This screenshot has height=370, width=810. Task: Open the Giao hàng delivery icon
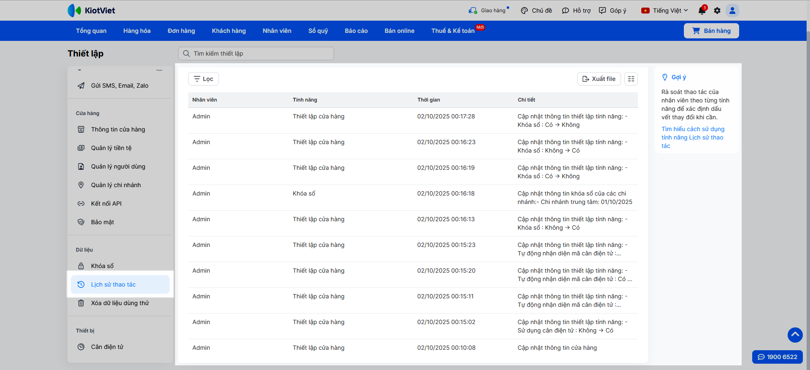(473, 11)
